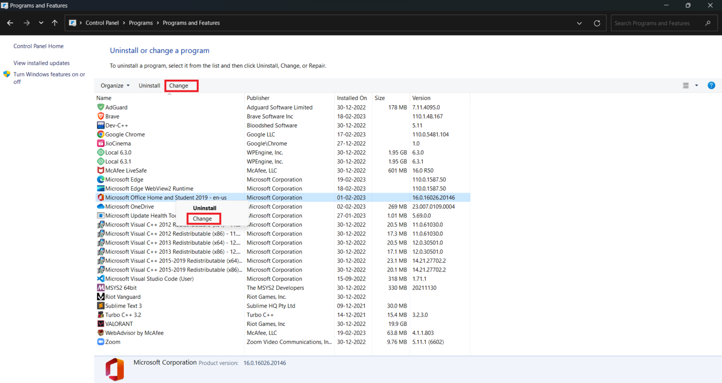
Task: Click the Microsoft Edge icon
Action: (x=101, y=179)
